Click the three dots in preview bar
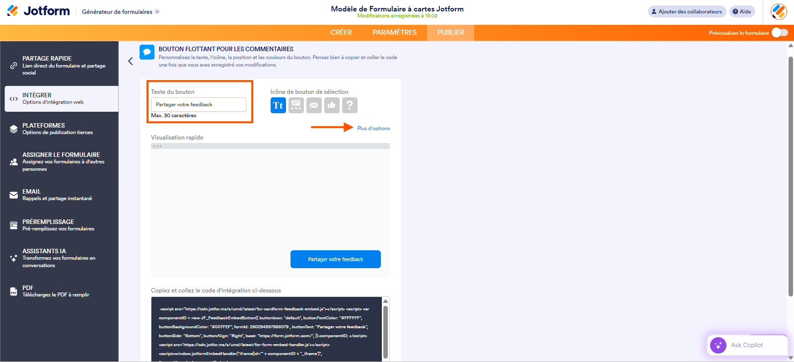Image resolution: width=794 pixels, height=362 pixels. pos(157,146)
